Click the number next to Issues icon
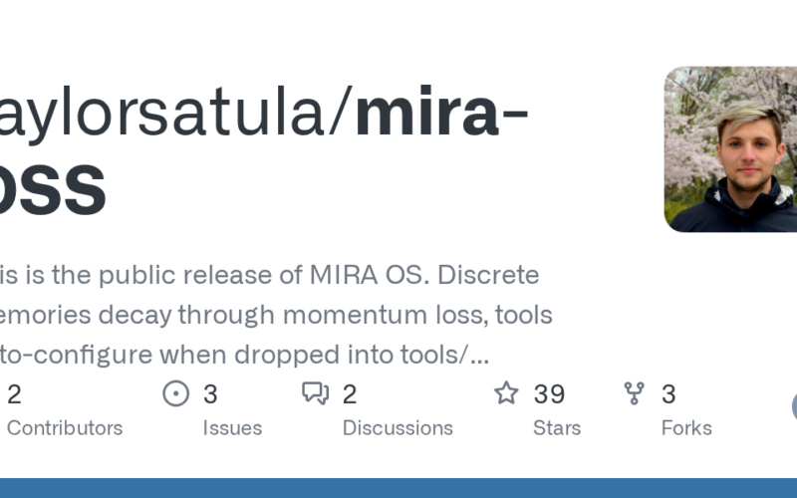The image size is (797, 498). [x=210, y=394]
